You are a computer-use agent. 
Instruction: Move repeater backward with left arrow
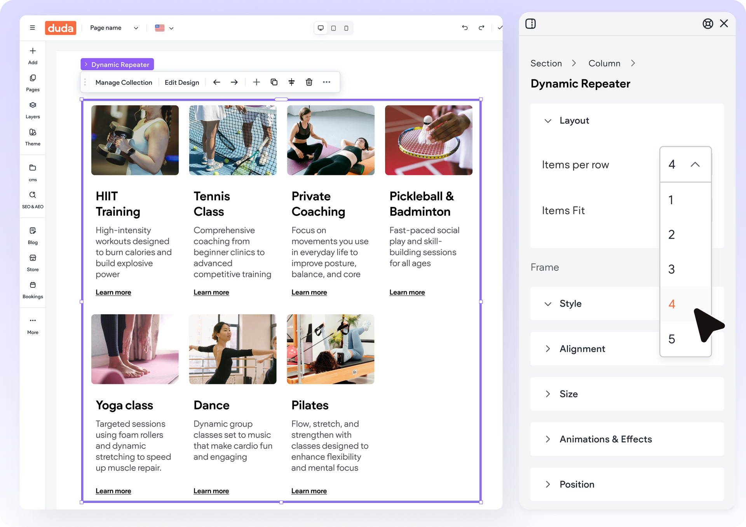pyautogui.click(x=217, y=82)
